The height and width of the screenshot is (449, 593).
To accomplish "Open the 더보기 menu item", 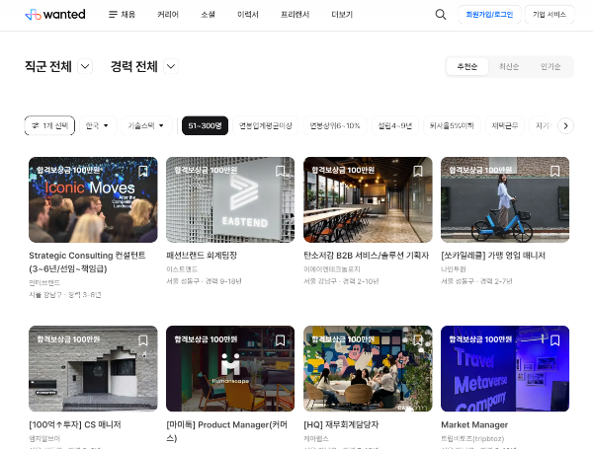I will click(342, 15).
